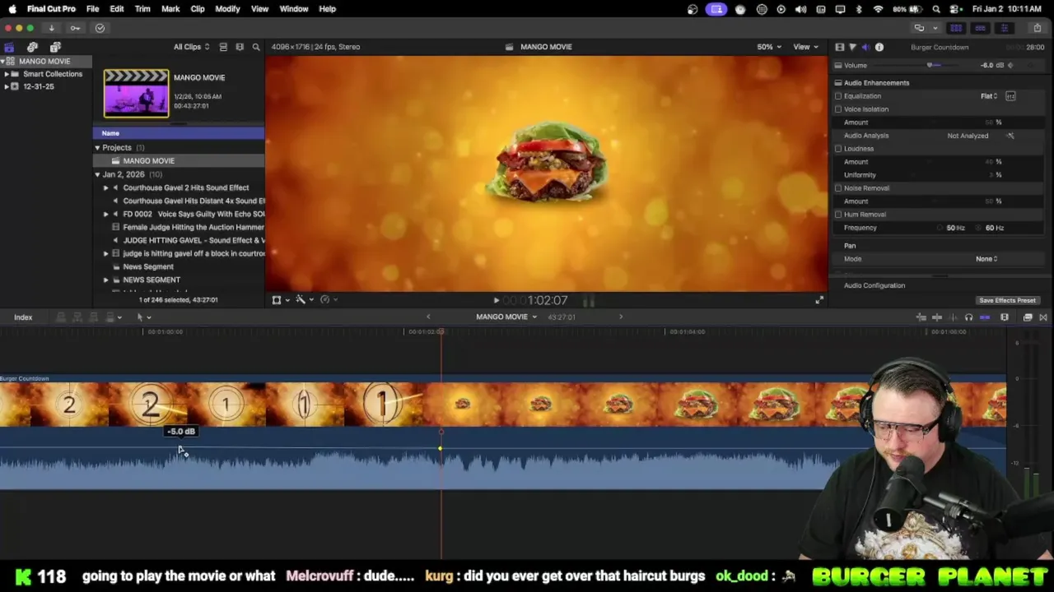The image size is (1054, 592).
Task: Open the video inspector filmstrip icon
Action: pos(839,47)
